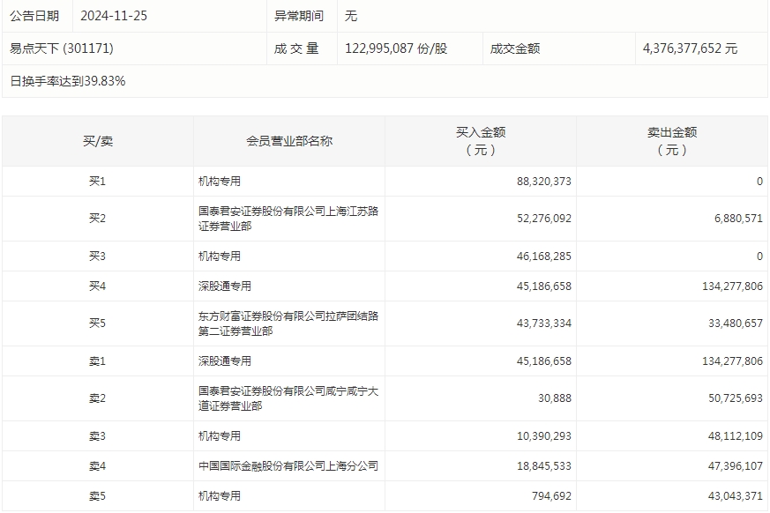Select sell amount 47,396,107
Image resolution: width=770 pixels, height=513 pixels.
coord(735,466)
